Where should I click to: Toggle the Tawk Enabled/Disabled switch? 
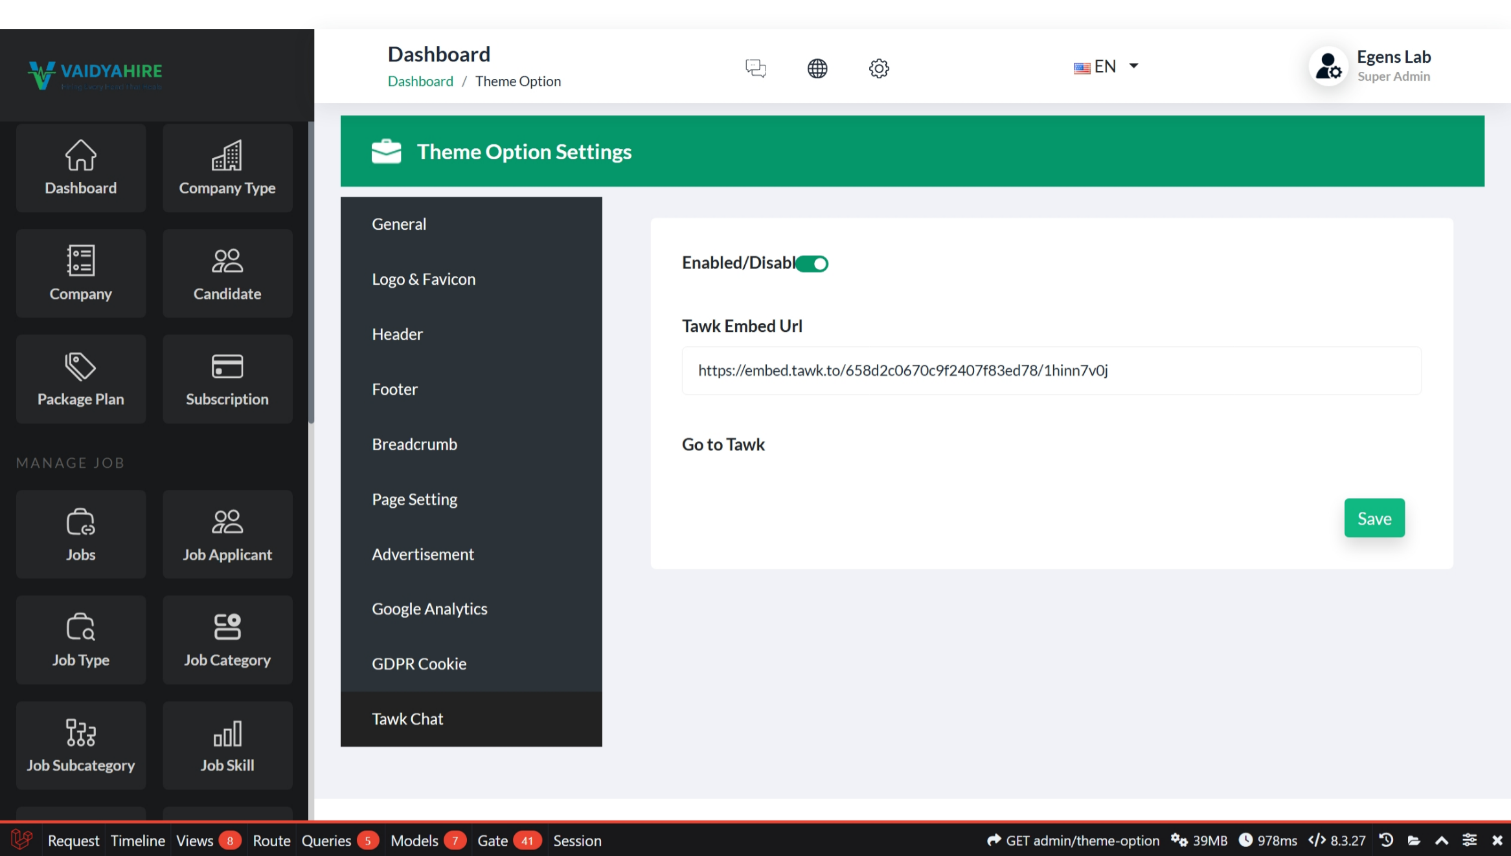(812, 263)
